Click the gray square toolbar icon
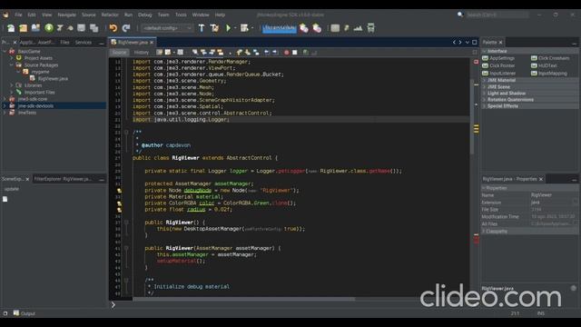Image resolution: width=581 pixels, height=327 pixels. [x=335, y=28]
